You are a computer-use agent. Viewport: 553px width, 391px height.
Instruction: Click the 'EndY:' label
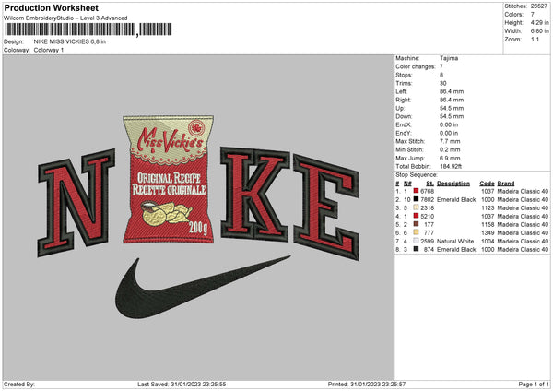point(404,133)
